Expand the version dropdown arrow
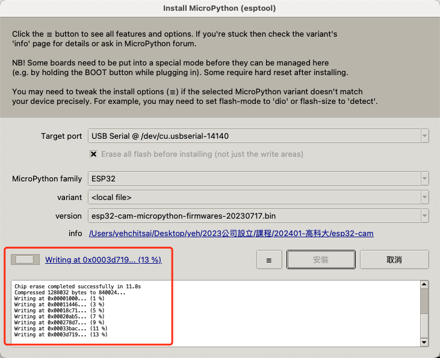Image resolution: width=440 pixels, height=358 pixels. click(x=424, y=216)
